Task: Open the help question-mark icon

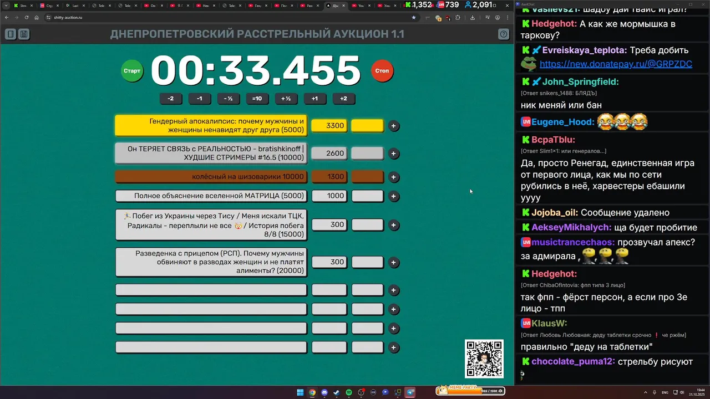Action: coord(504,34)
